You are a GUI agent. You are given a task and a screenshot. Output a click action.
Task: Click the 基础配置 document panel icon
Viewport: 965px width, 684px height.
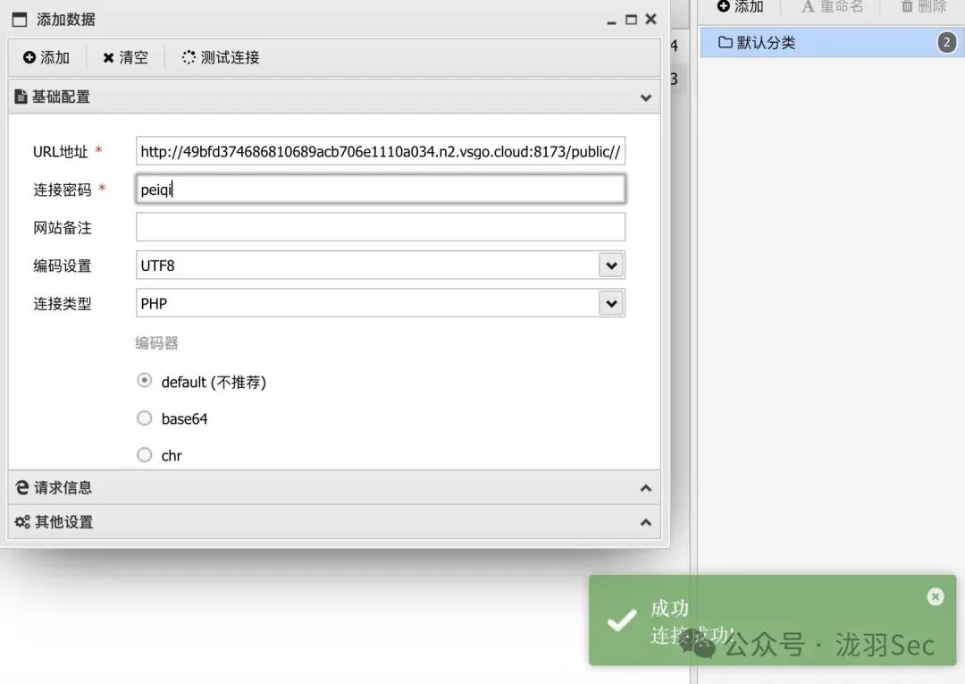click(20, 96)
